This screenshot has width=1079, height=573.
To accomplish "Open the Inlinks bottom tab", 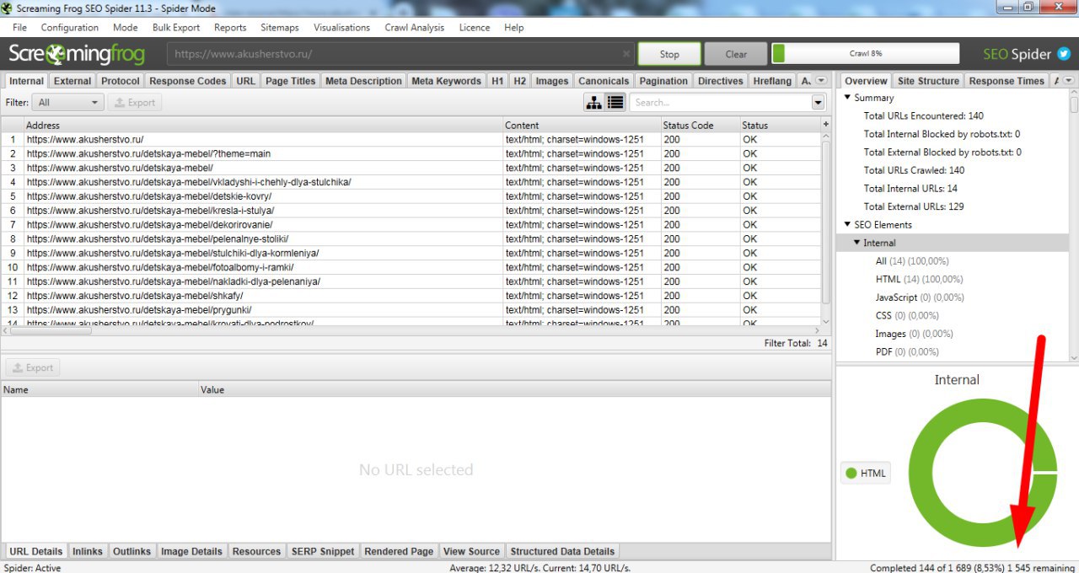I will coord(88,551).
